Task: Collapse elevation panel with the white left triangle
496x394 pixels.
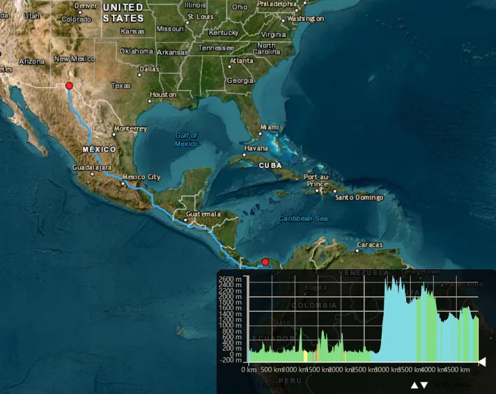Action: [x=482, y=362]
